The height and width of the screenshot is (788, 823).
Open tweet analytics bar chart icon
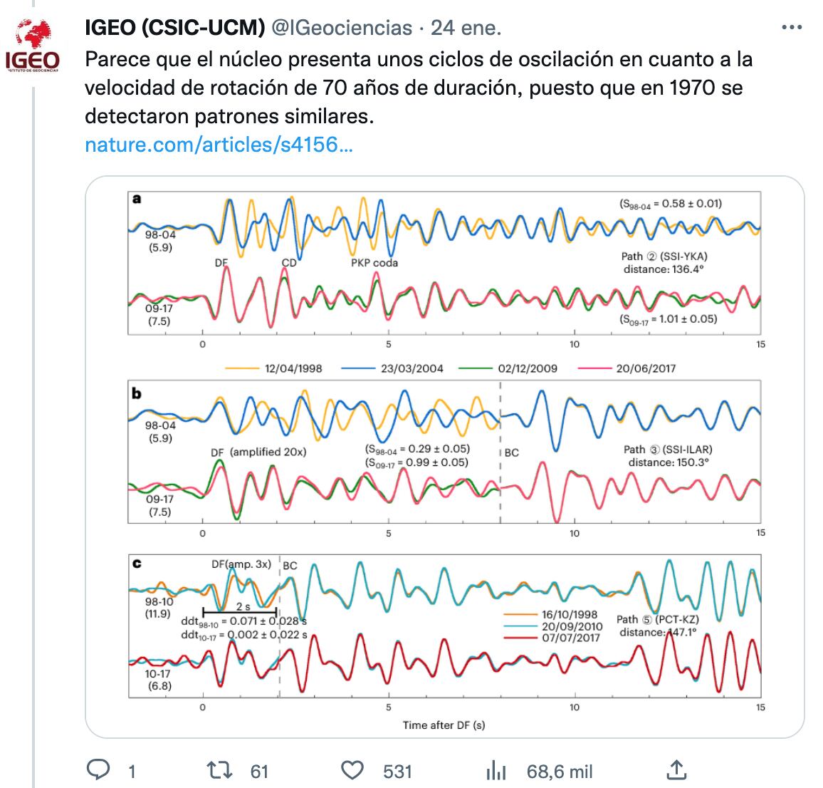(496, 770)
